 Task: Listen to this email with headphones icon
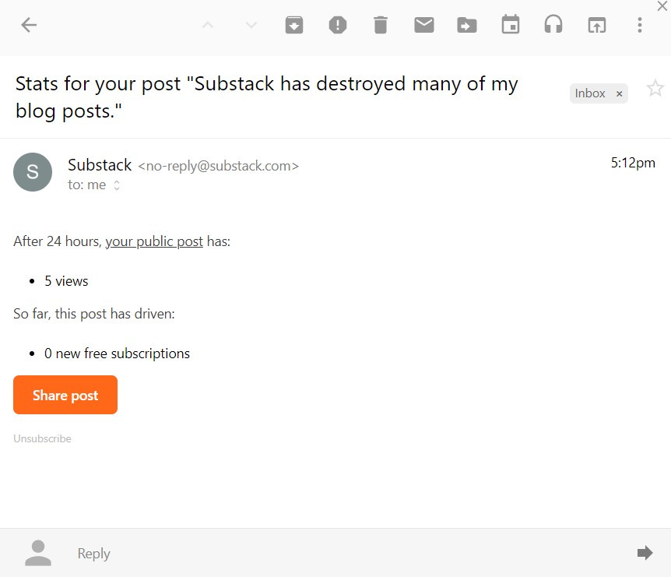pyautogui.click(x=553, y=24)
